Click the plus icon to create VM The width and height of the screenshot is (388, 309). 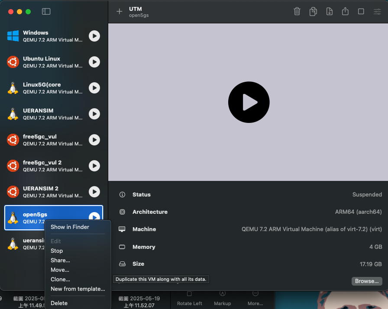point(119,11)
